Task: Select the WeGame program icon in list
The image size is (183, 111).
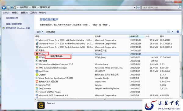Action: [37, 54]
